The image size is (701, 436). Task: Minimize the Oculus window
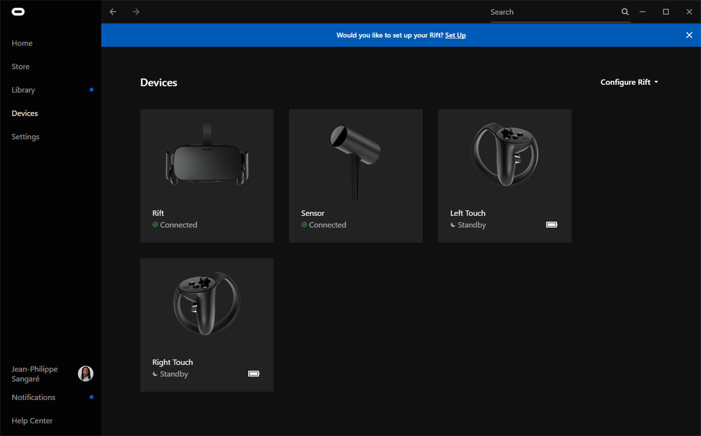click(x=642, y=12)
